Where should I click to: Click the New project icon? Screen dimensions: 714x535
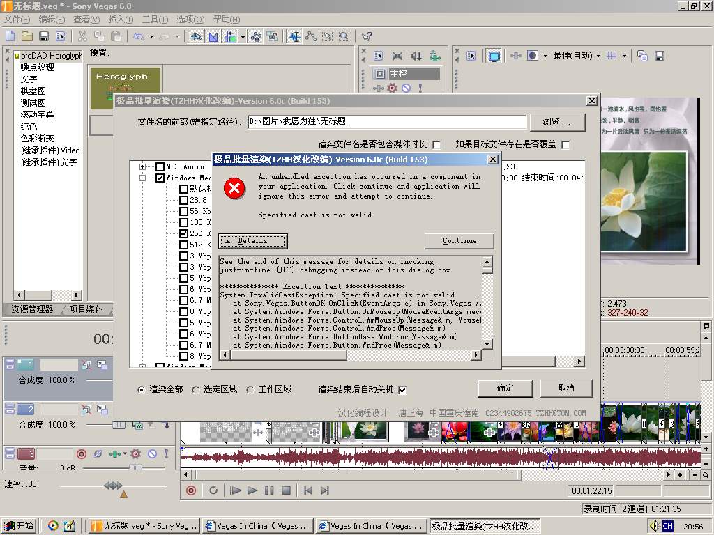point(10,36)
